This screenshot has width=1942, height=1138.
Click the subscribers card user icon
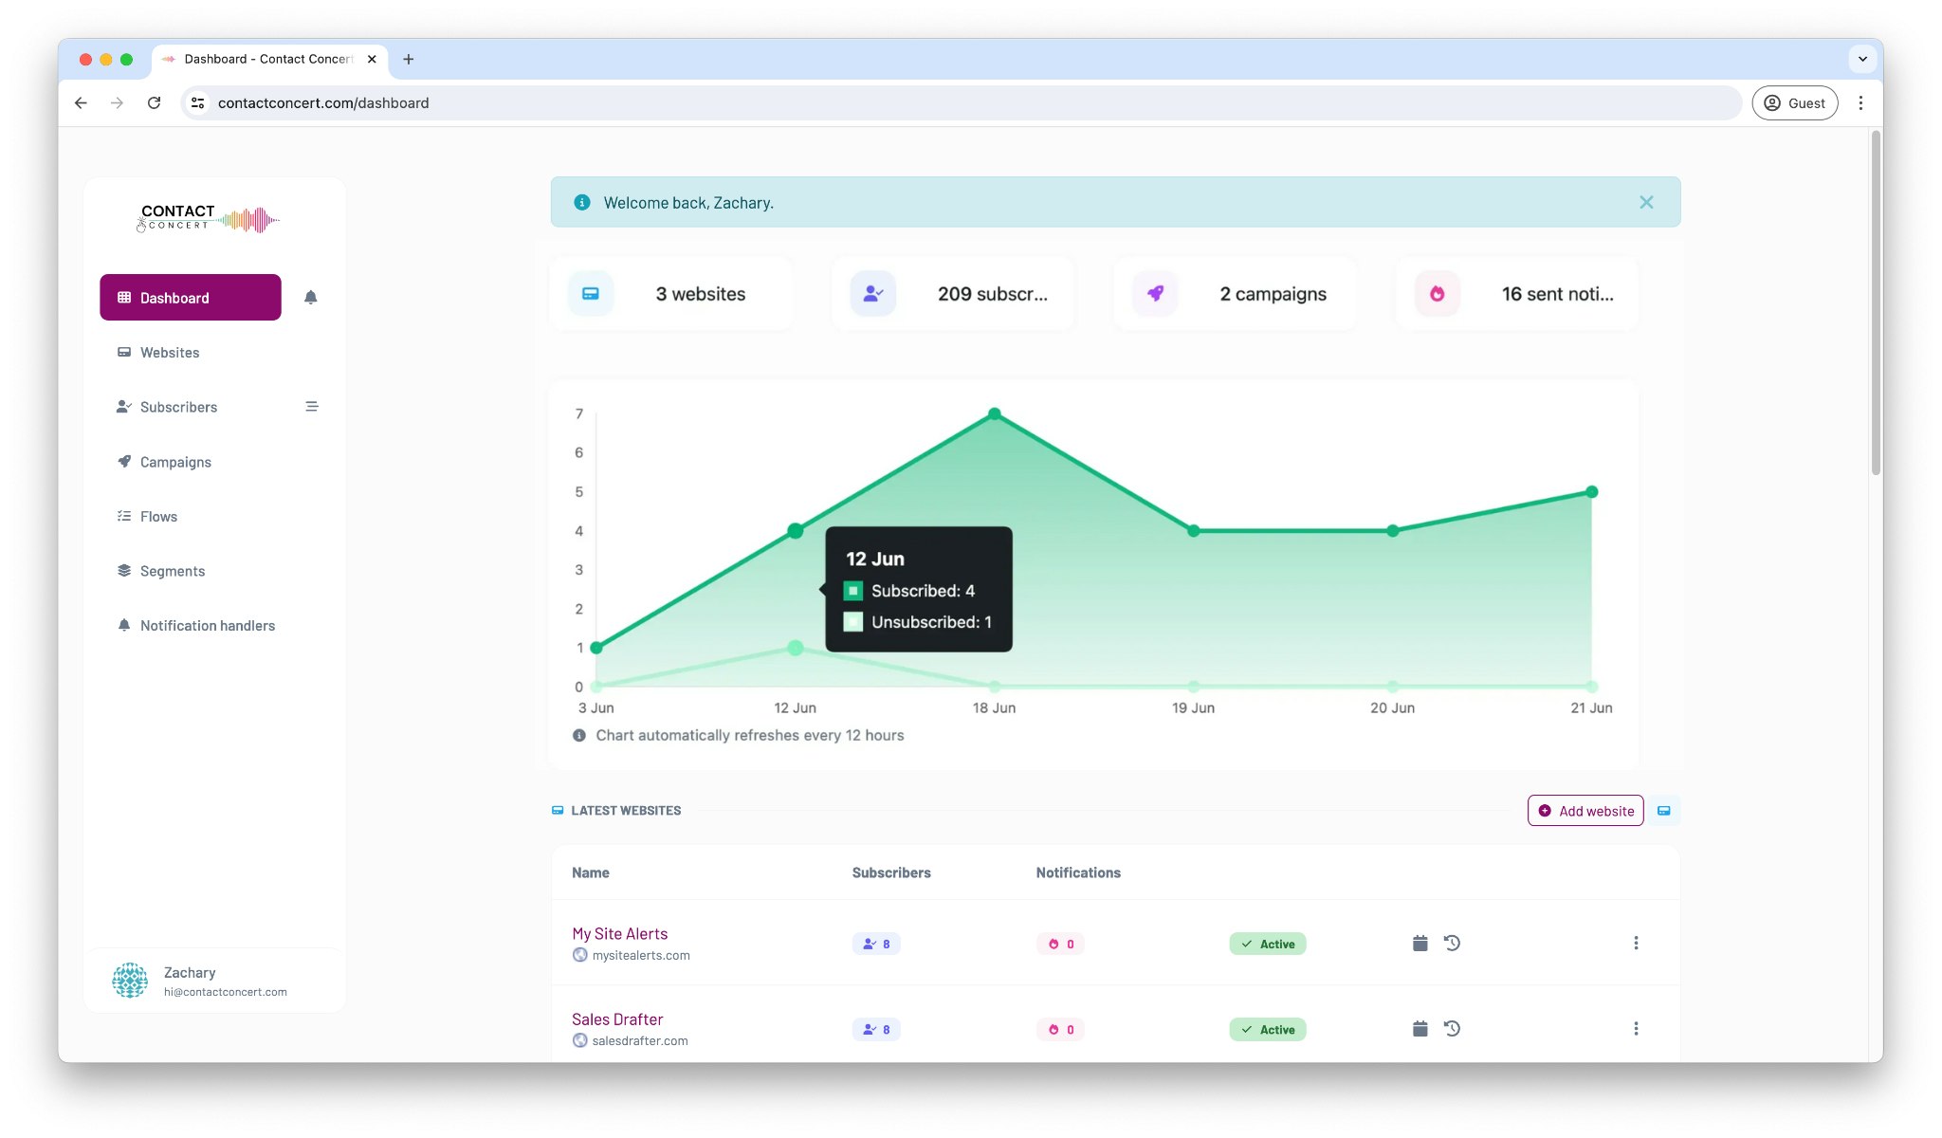pos(872,294)
